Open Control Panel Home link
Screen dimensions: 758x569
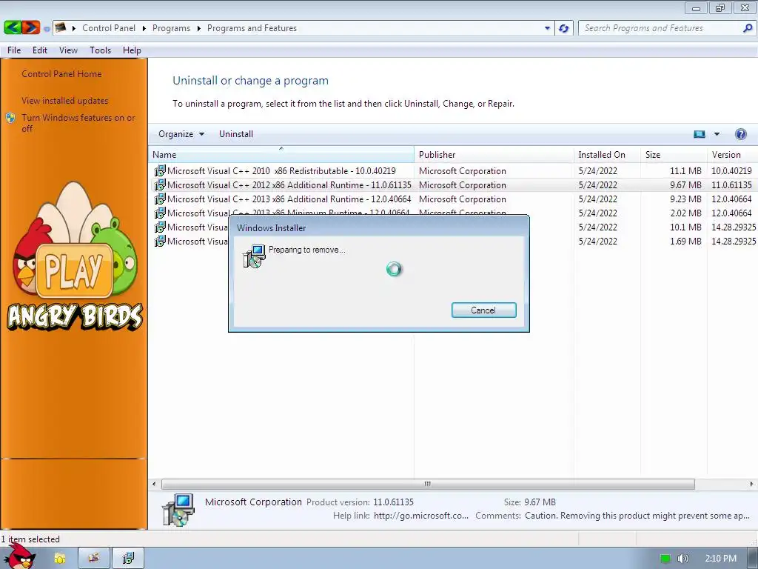[61, 74]
